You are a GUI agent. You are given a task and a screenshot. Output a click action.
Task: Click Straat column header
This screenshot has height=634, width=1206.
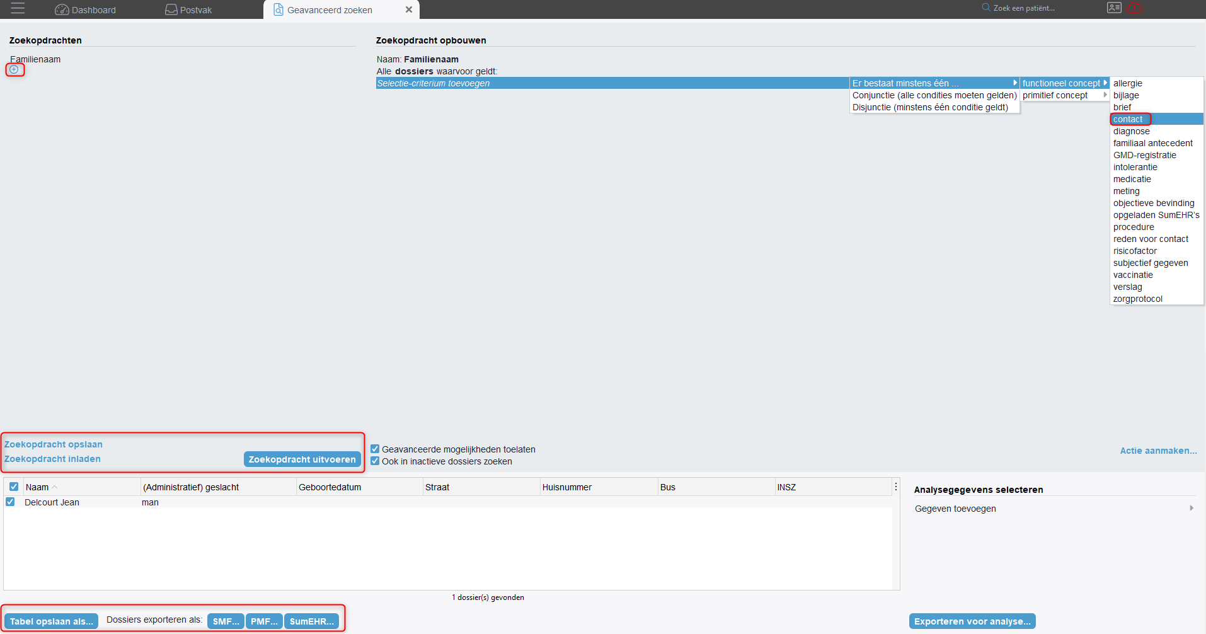click(x=481, y=487)
